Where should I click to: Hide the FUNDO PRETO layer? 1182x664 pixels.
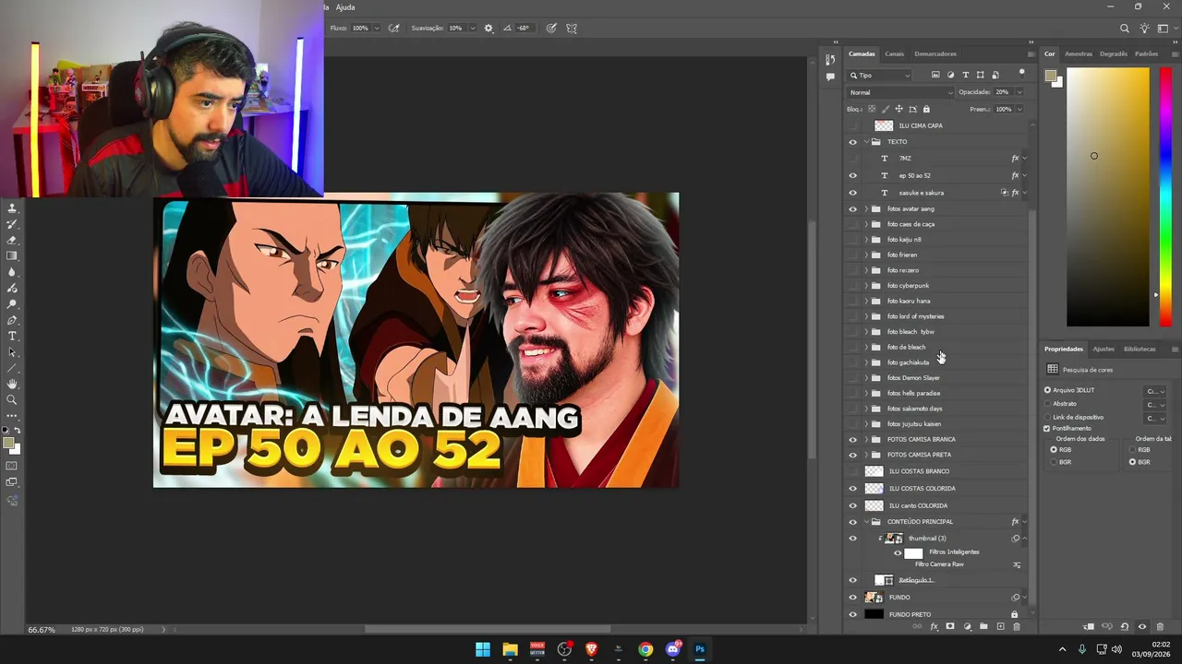(x=852, y=614)
